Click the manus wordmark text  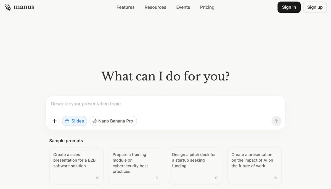point(24,7)
